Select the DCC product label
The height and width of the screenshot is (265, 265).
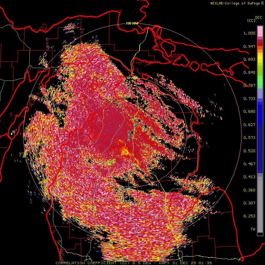(259, 18)
